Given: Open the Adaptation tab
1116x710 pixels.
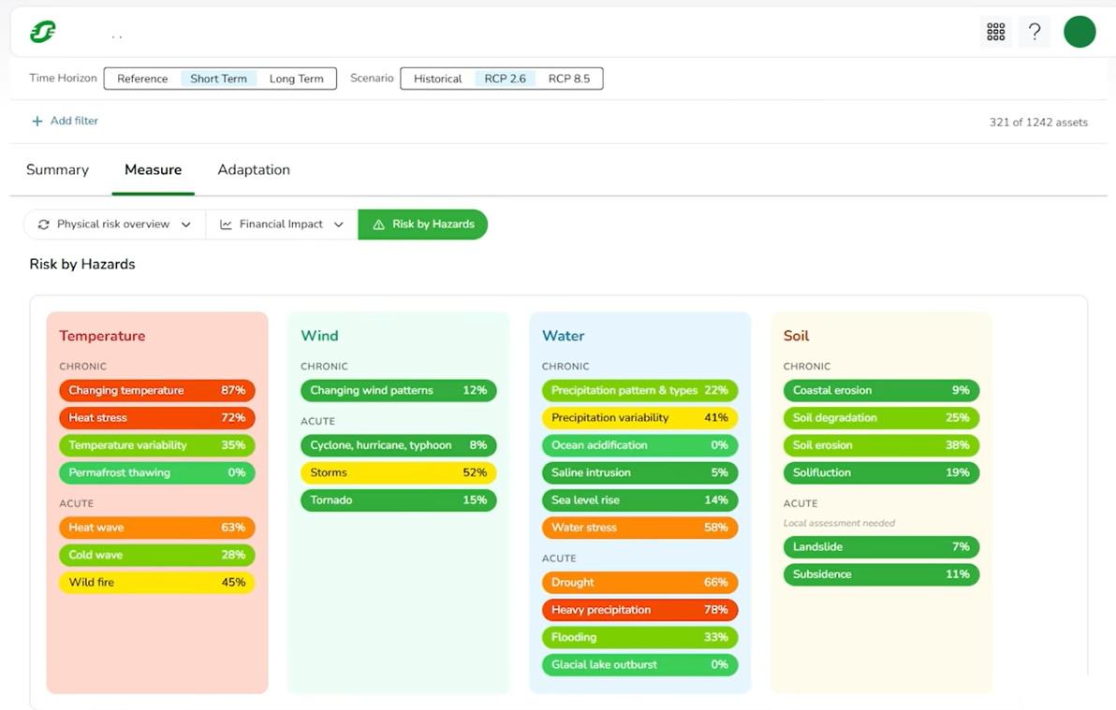Looking at the screenshot, I should pos(253,169).
